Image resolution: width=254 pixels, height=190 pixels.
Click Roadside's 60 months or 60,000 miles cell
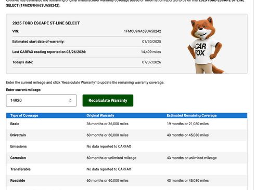107,181
